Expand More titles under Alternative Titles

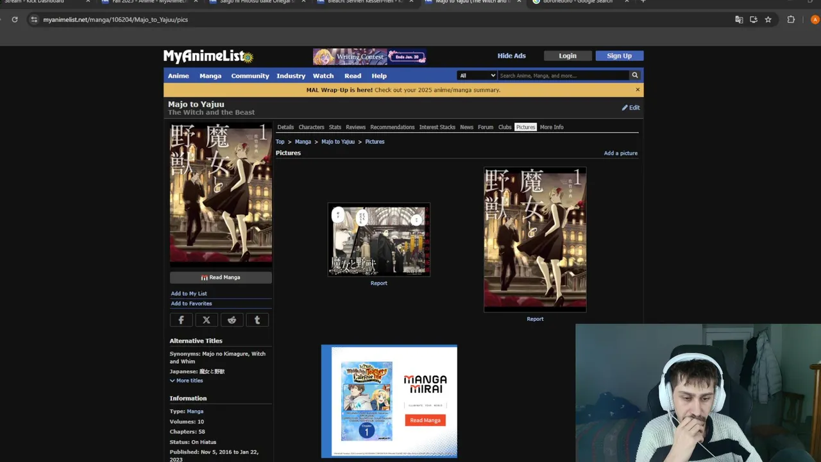coord(186,381)
